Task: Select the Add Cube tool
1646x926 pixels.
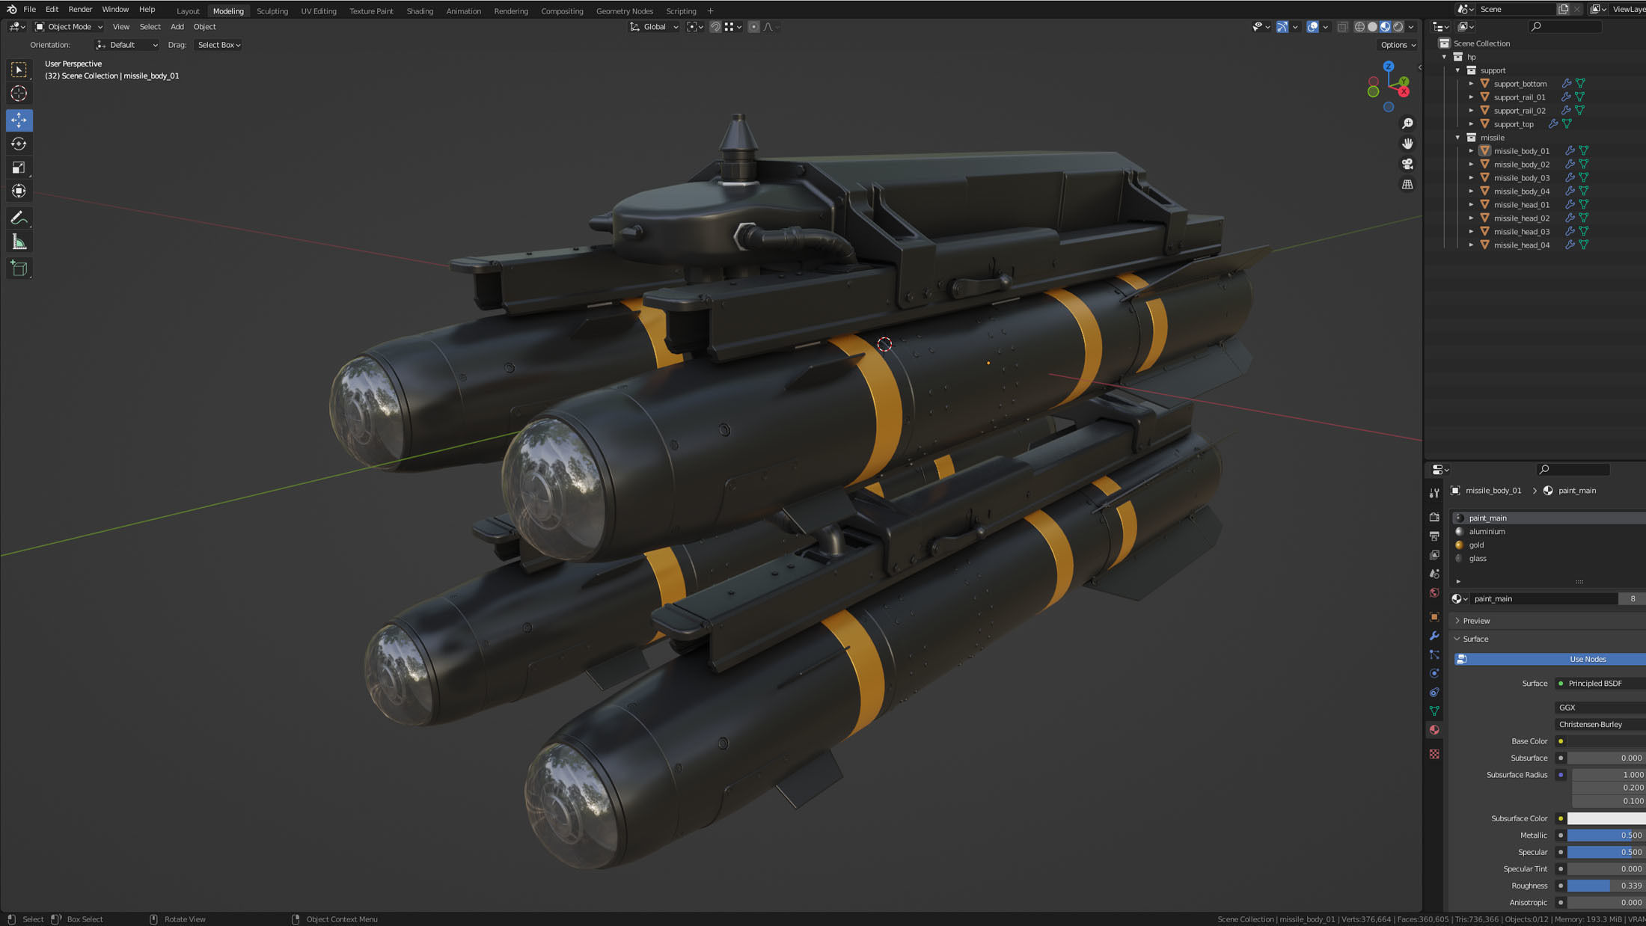Action: [19, 269]
